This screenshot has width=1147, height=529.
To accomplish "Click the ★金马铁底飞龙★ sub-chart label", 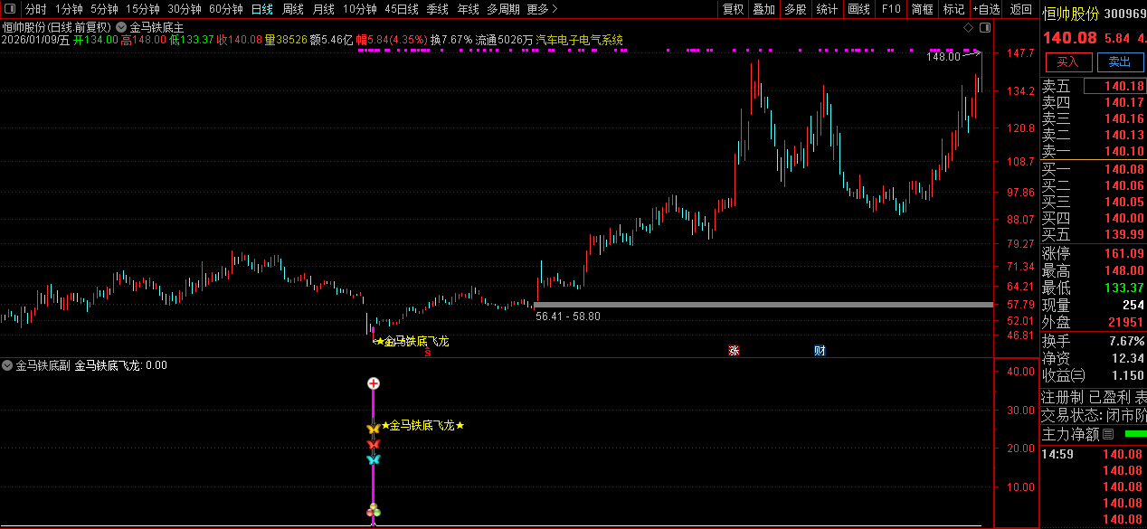I will [422, 425].
